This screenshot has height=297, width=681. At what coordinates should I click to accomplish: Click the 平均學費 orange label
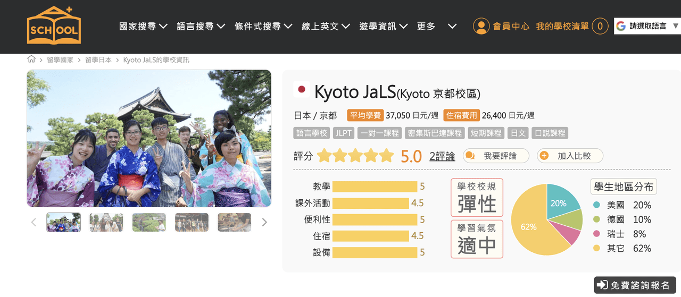tap(365, 115)
